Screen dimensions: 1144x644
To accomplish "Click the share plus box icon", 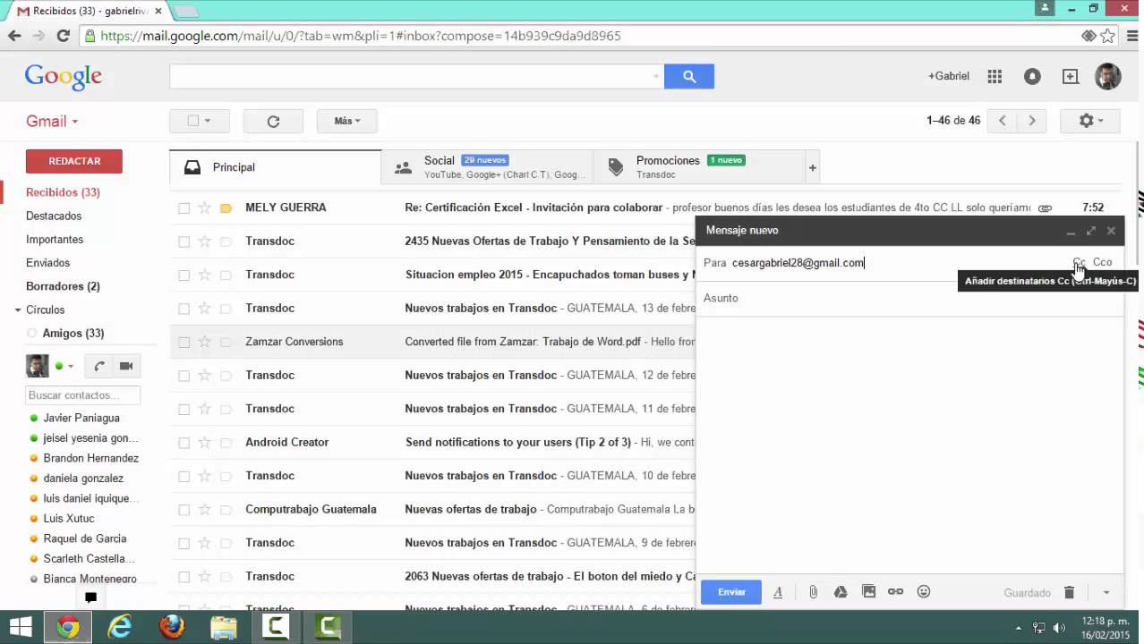I will (1071, 77).
